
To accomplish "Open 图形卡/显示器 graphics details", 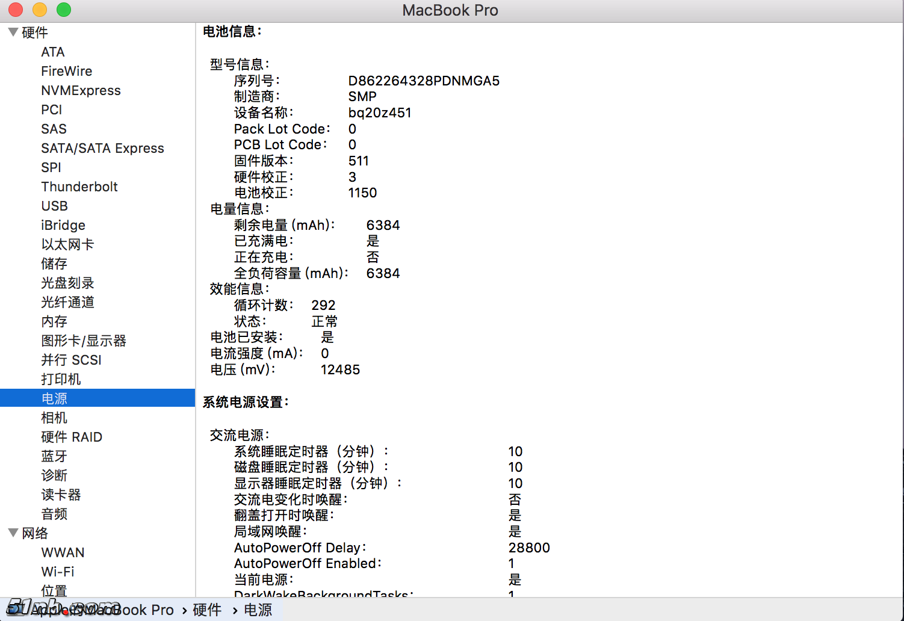I will pyautogui.click(x=83, y=340).
